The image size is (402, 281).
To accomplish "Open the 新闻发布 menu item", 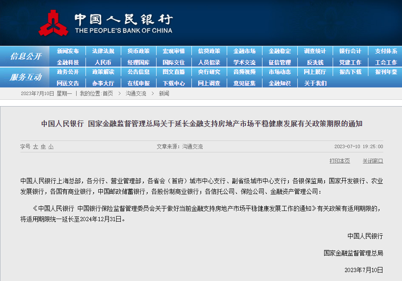I will click(68, 51).
